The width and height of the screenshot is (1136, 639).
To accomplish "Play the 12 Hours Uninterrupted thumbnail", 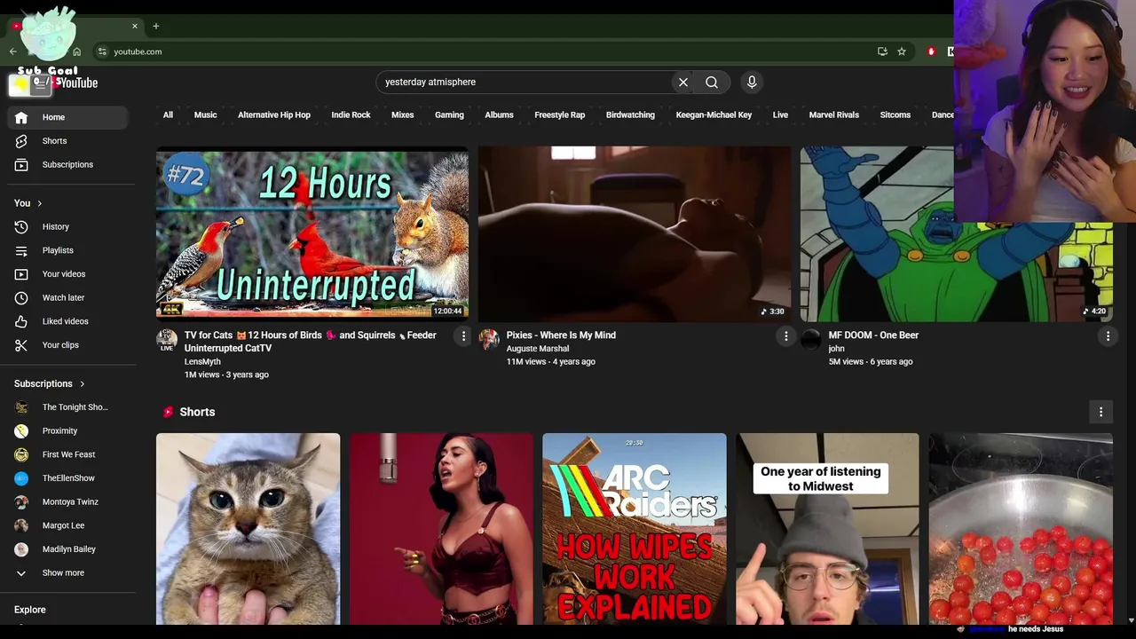I will (x=312, y=233).
